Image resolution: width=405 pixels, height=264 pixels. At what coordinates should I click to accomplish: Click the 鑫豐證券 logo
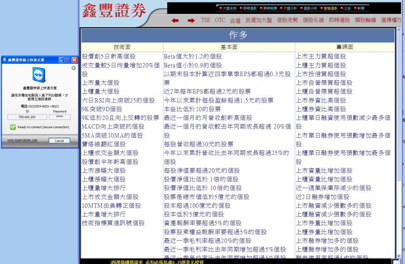pyautogui.click(x=114, y=11)
